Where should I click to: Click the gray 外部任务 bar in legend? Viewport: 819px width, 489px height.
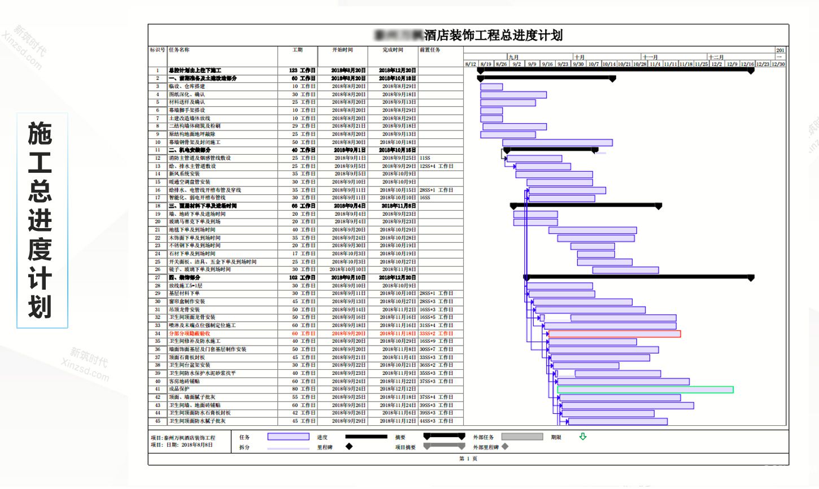coord(522,436)
